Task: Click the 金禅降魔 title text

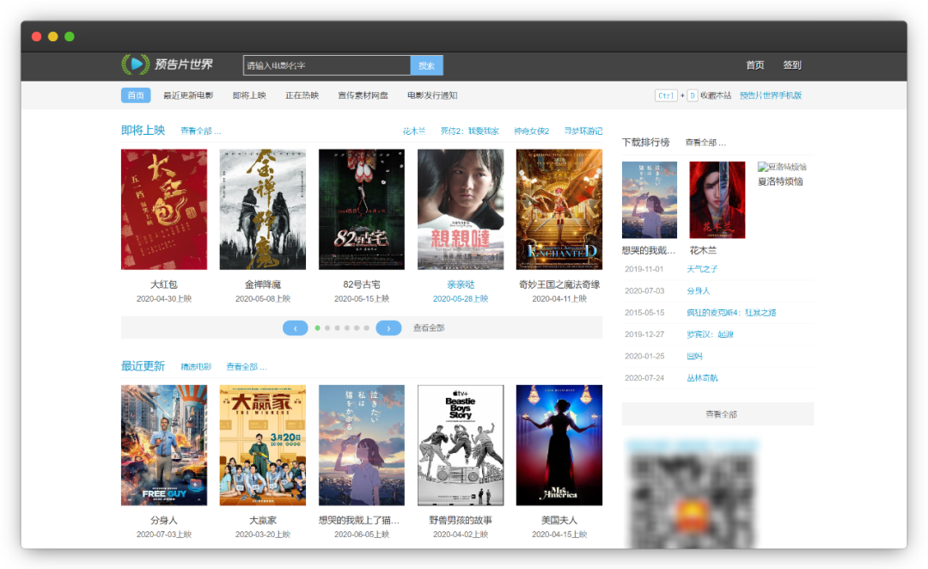Action: pyautogui.click(x=263, y=284)
